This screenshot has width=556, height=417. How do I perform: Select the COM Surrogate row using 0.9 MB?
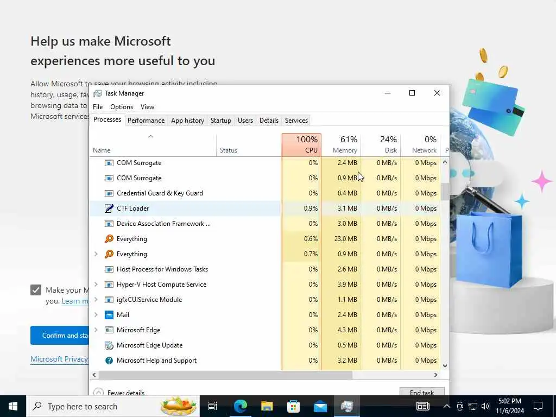(x=265, y=178)
